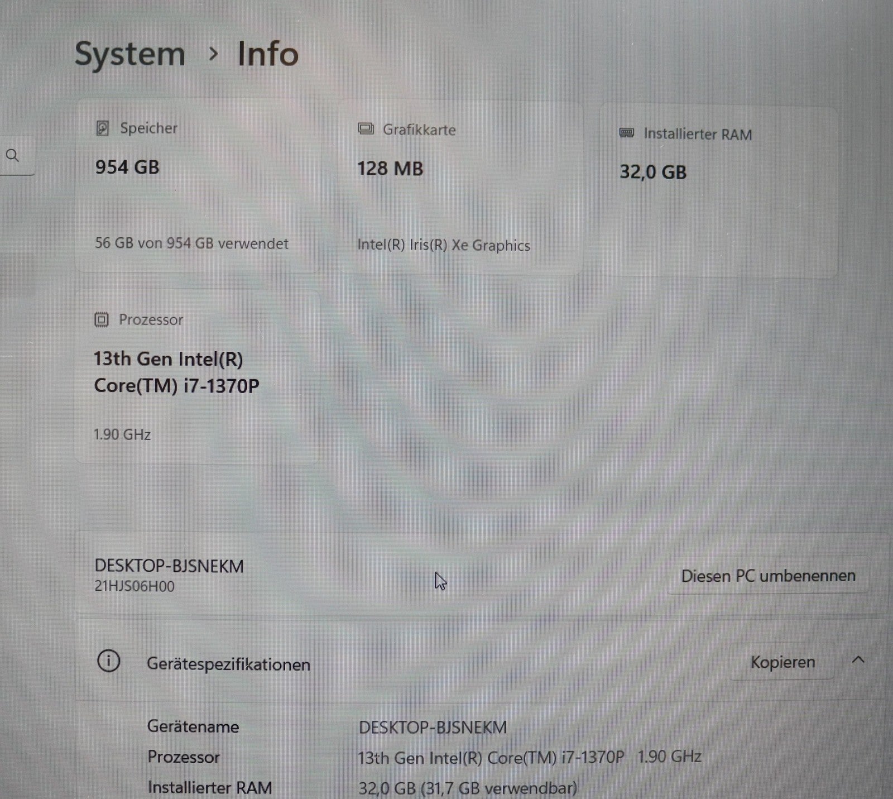Select the Info breadcrumb label
This screenshot has width=893, height=799.
pos(268,54)
